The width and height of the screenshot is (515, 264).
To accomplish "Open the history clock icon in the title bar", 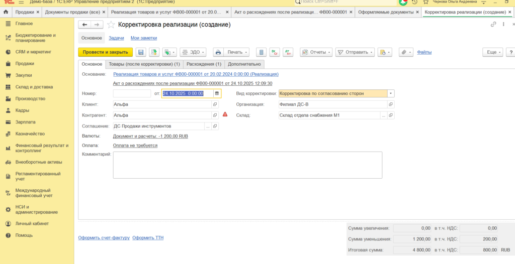I will tap(414, 2).
